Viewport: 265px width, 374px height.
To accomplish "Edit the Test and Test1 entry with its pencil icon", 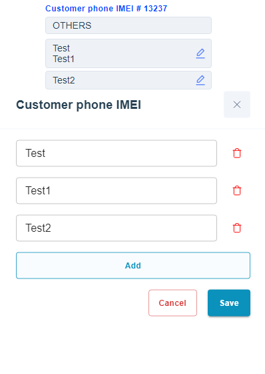I will click(200, 53).
